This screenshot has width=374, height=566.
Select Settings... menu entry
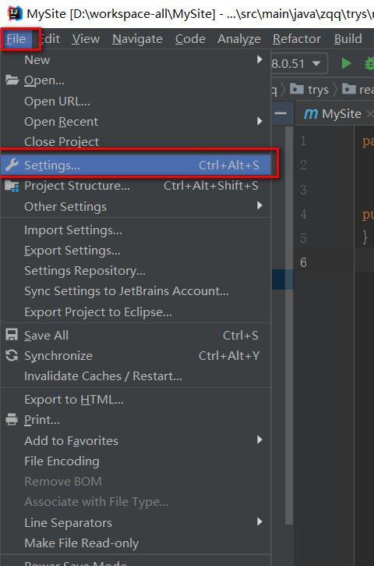136,165
